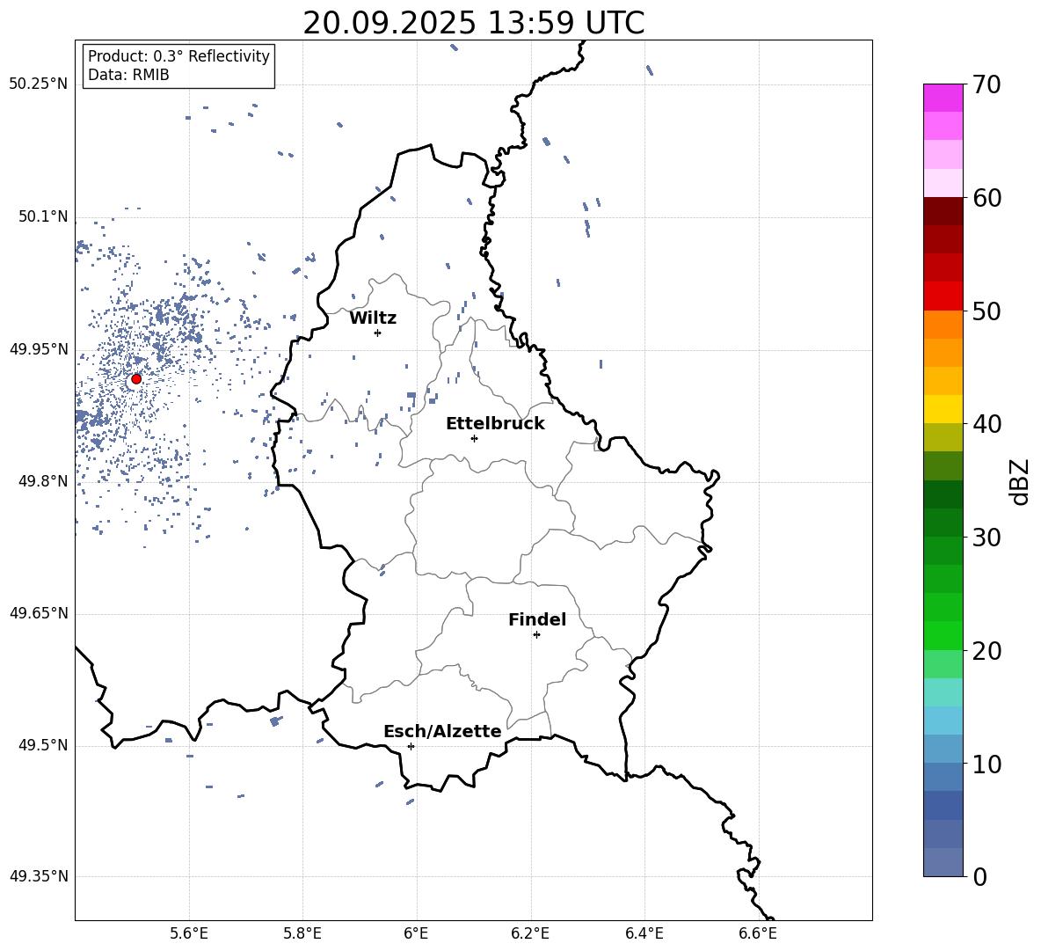Image resolution: width=1041 pixels, height=951 pixels.
Task: Click the 6.6°E longitude label
Action: point(758,933)
